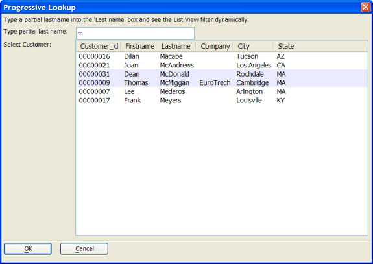
Task: Sort by the Firstname column header
Action: click(139, 46)
